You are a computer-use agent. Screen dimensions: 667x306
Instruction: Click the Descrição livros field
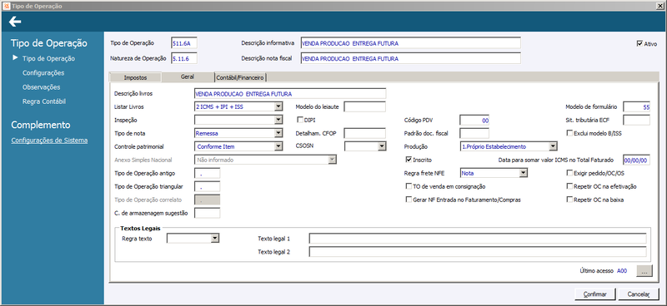289,93
